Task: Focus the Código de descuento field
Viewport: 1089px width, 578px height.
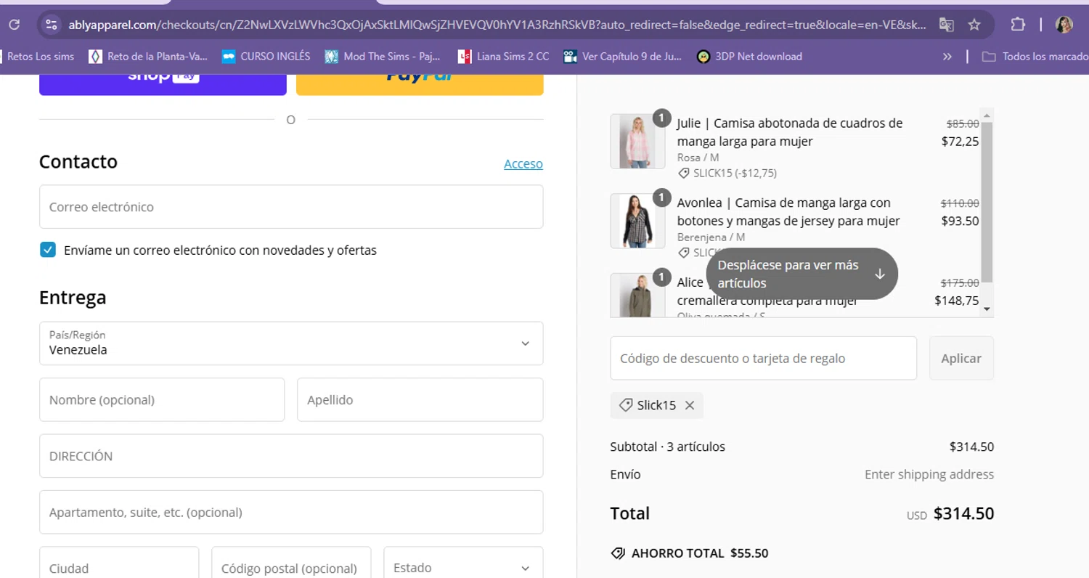Action: pyautogui.click(x=763, y=358)
